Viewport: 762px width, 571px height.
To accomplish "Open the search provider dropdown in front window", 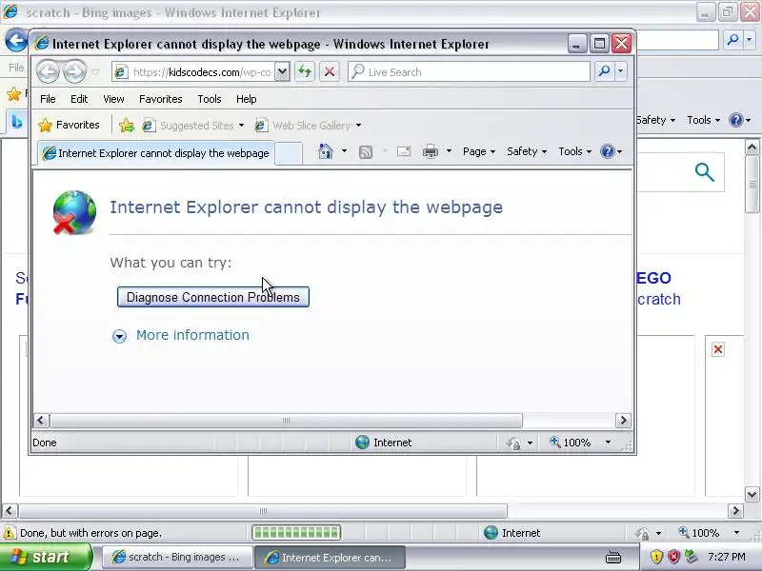I will coord(621,71).
